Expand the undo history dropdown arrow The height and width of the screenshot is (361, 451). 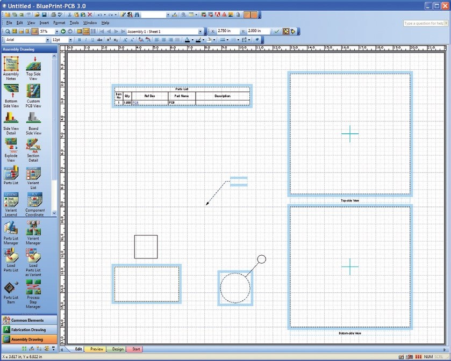[105, 15]
